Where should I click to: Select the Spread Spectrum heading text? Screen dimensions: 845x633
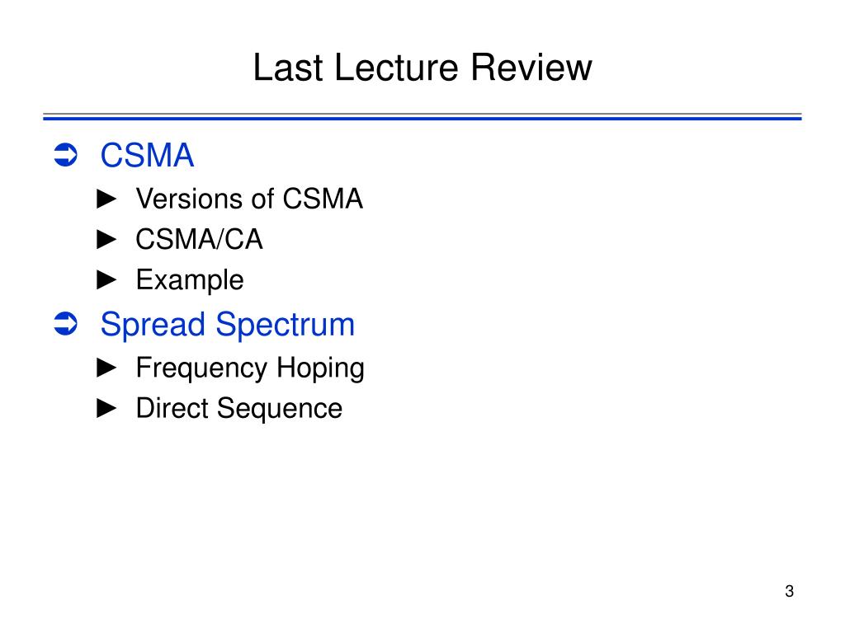[228, 325]
